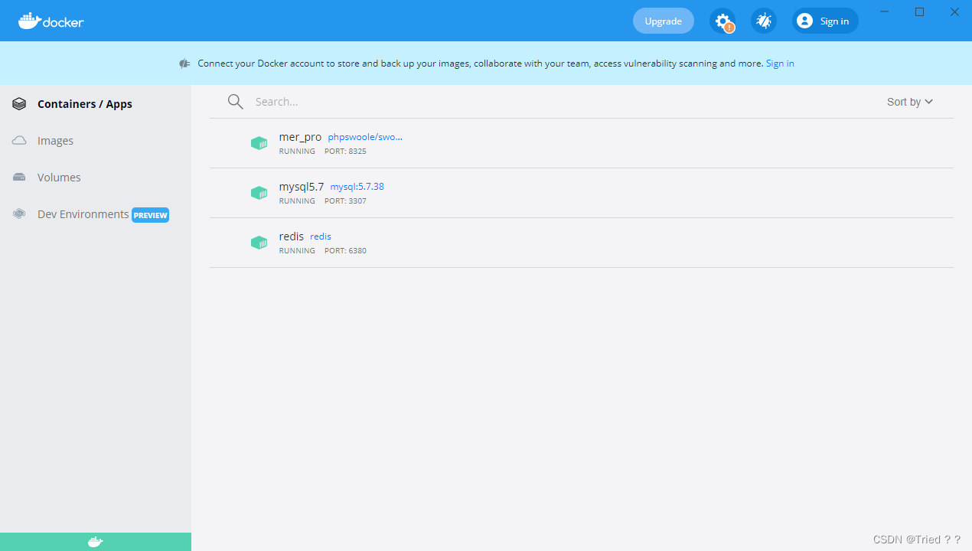Image resolution: width=972 pixels, height=551 pixels.
Task: Open the phpswoole/swo... image link
Action: pos(365,138)
